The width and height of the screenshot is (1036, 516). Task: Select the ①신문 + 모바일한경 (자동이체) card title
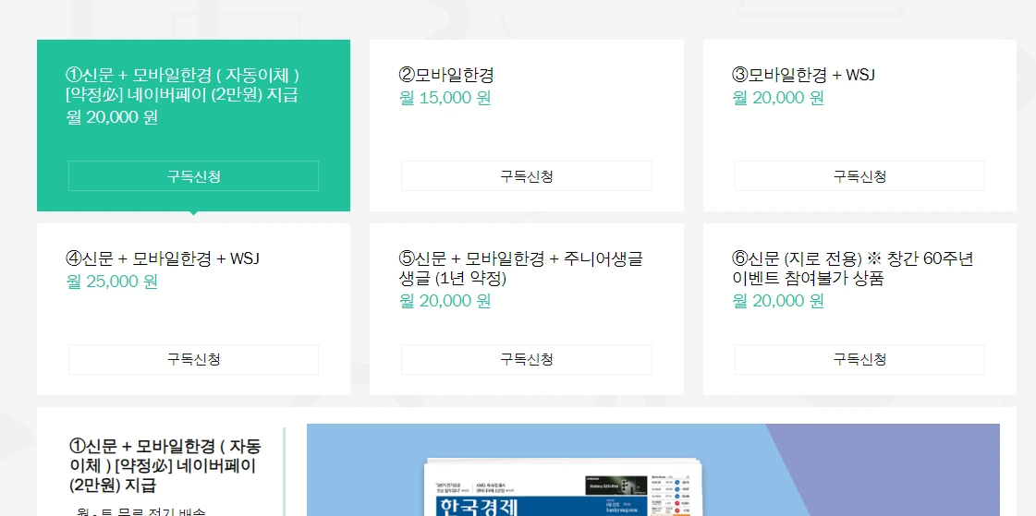183,85
